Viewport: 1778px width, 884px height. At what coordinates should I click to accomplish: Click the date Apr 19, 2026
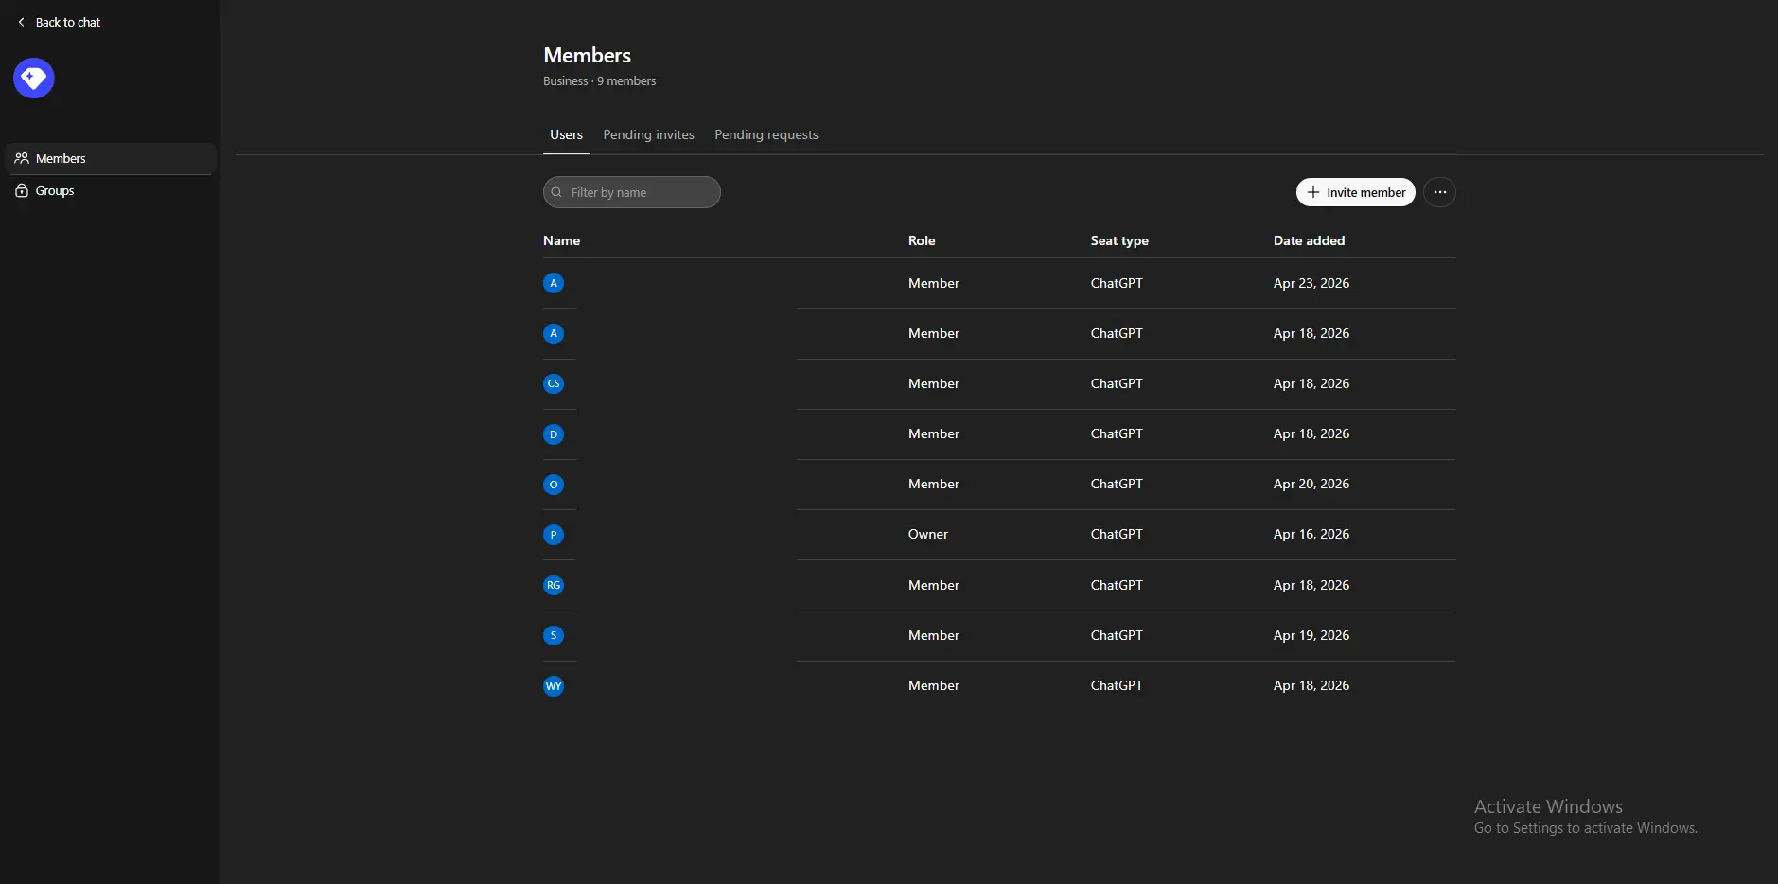coord(1311,635)
